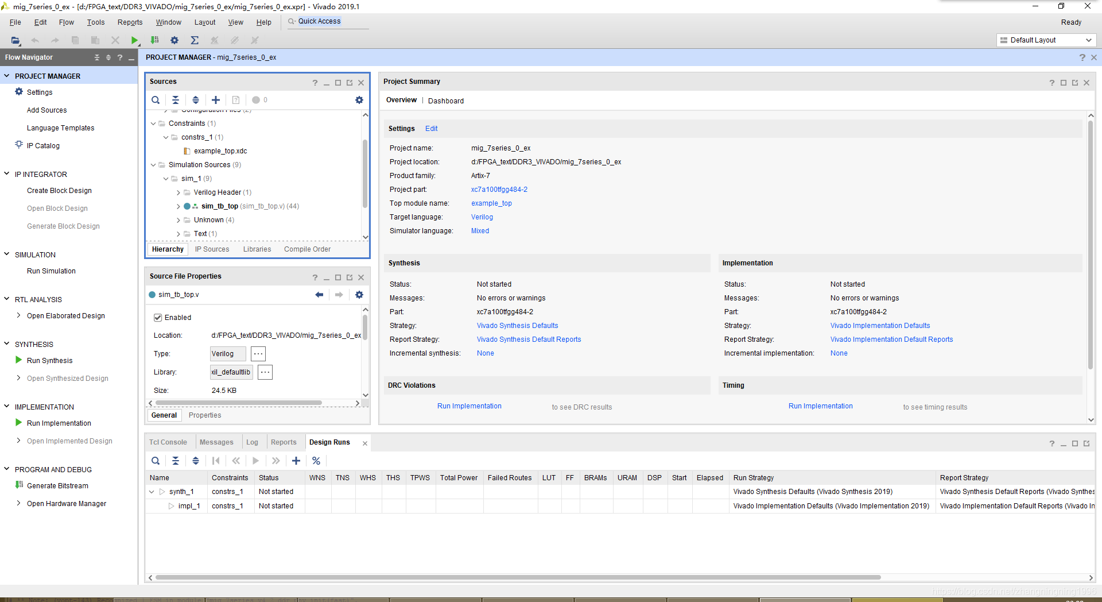1102x602 pixels.
Task: Click the Quick Access search field
Action: point(327,22)
